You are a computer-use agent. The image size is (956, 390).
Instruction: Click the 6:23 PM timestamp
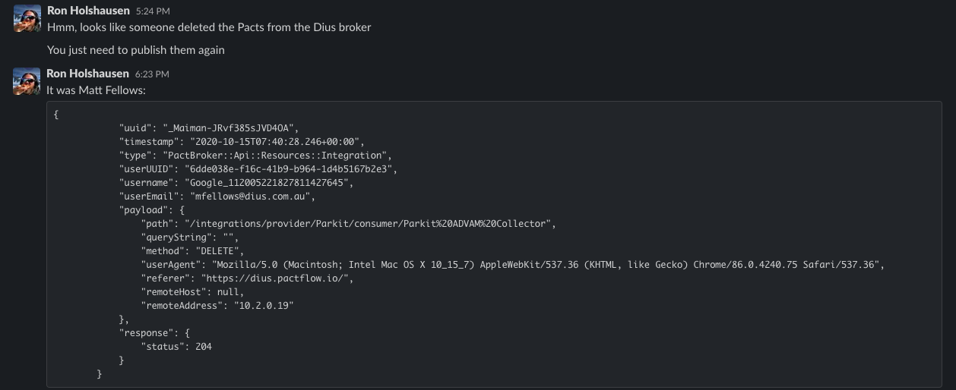click(152, 74)
